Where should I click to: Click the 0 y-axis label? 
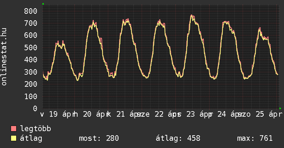point(35,108)
